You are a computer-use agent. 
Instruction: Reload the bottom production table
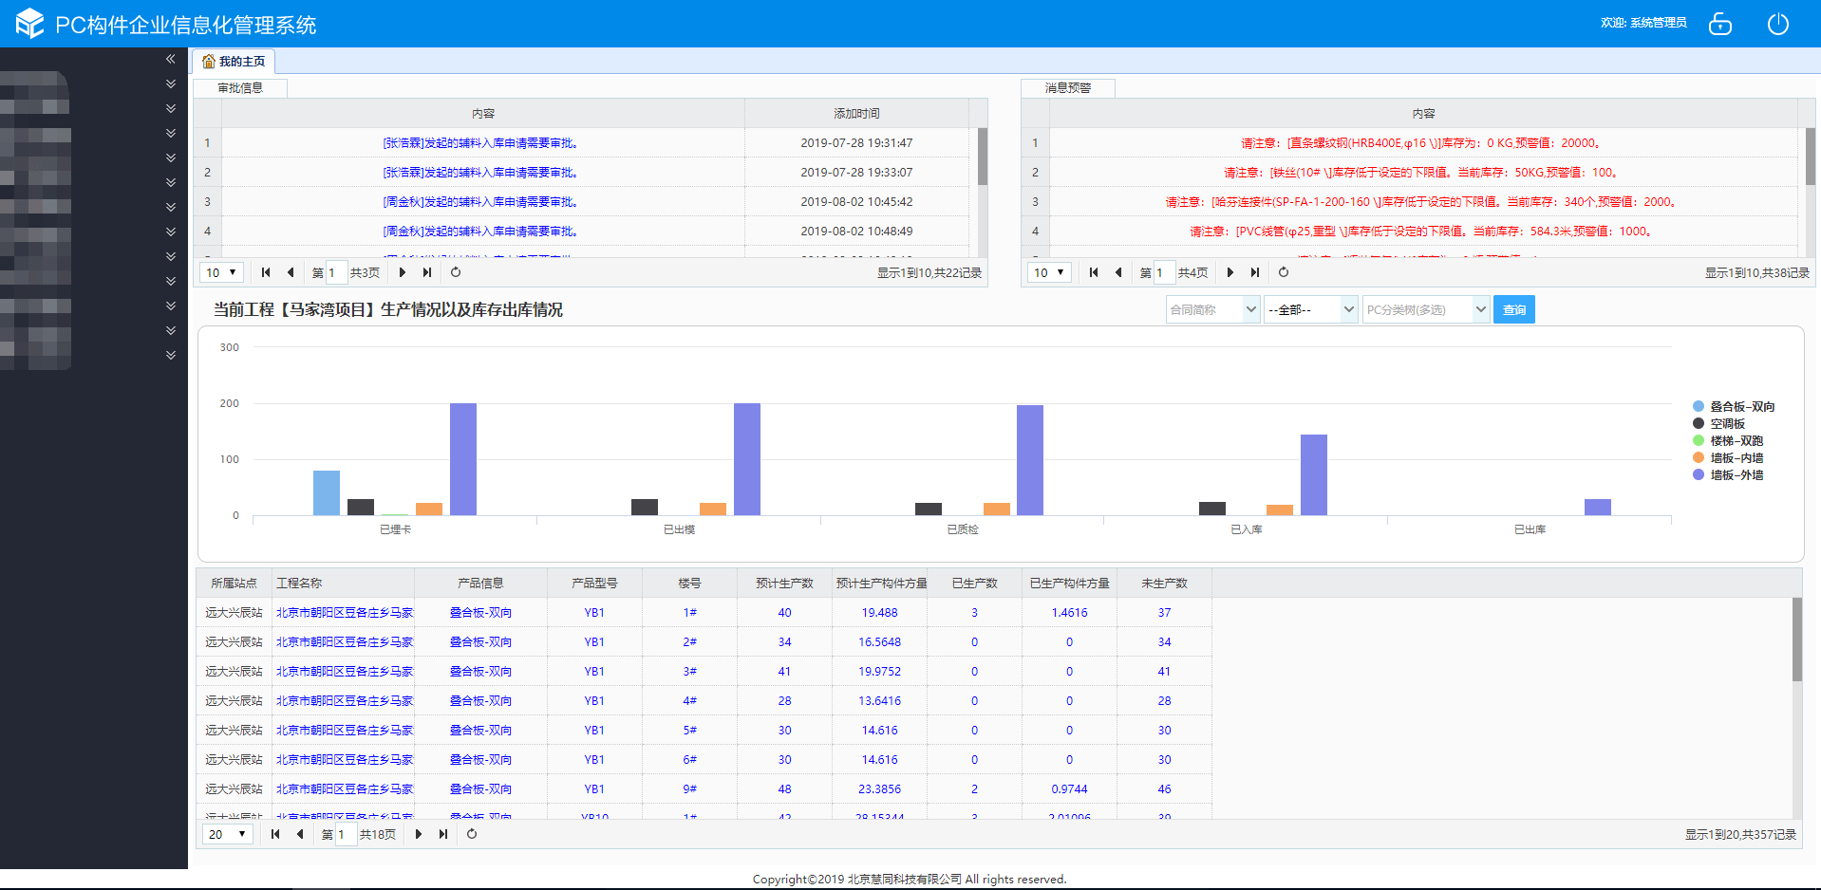(472, 834)
